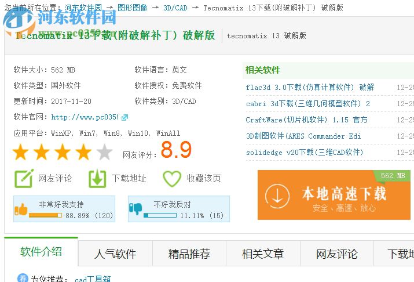Click the 本地高速下载 button
The width and height of the screenshot is (414, 282).
click(334, 195)
